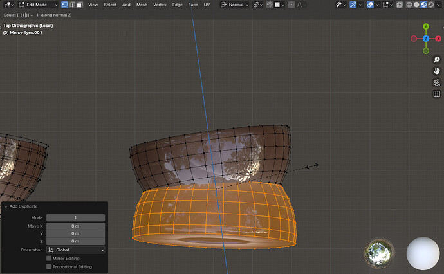Open the pivot point dropdown
444x274 pixels.
point(258,5)
